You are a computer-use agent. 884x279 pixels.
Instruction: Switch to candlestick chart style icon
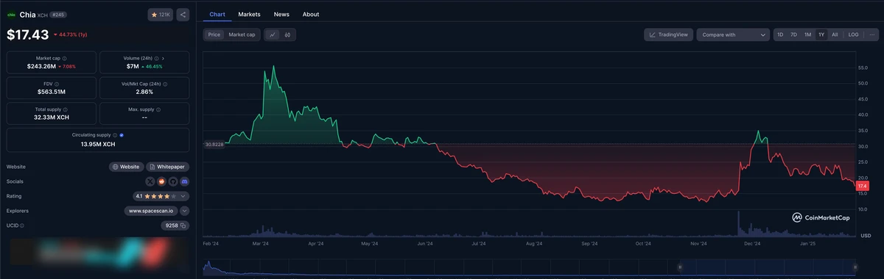(288, 35)
